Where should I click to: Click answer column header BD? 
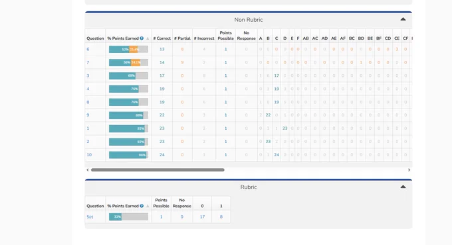(361, 38)
